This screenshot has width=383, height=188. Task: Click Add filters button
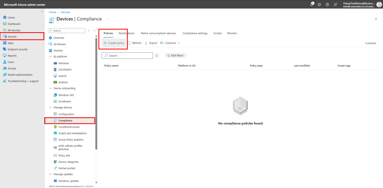176,55
